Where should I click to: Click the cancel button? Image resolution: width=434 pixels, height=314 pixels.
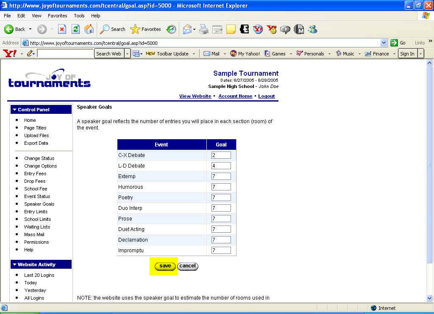[x=187, y=266]
